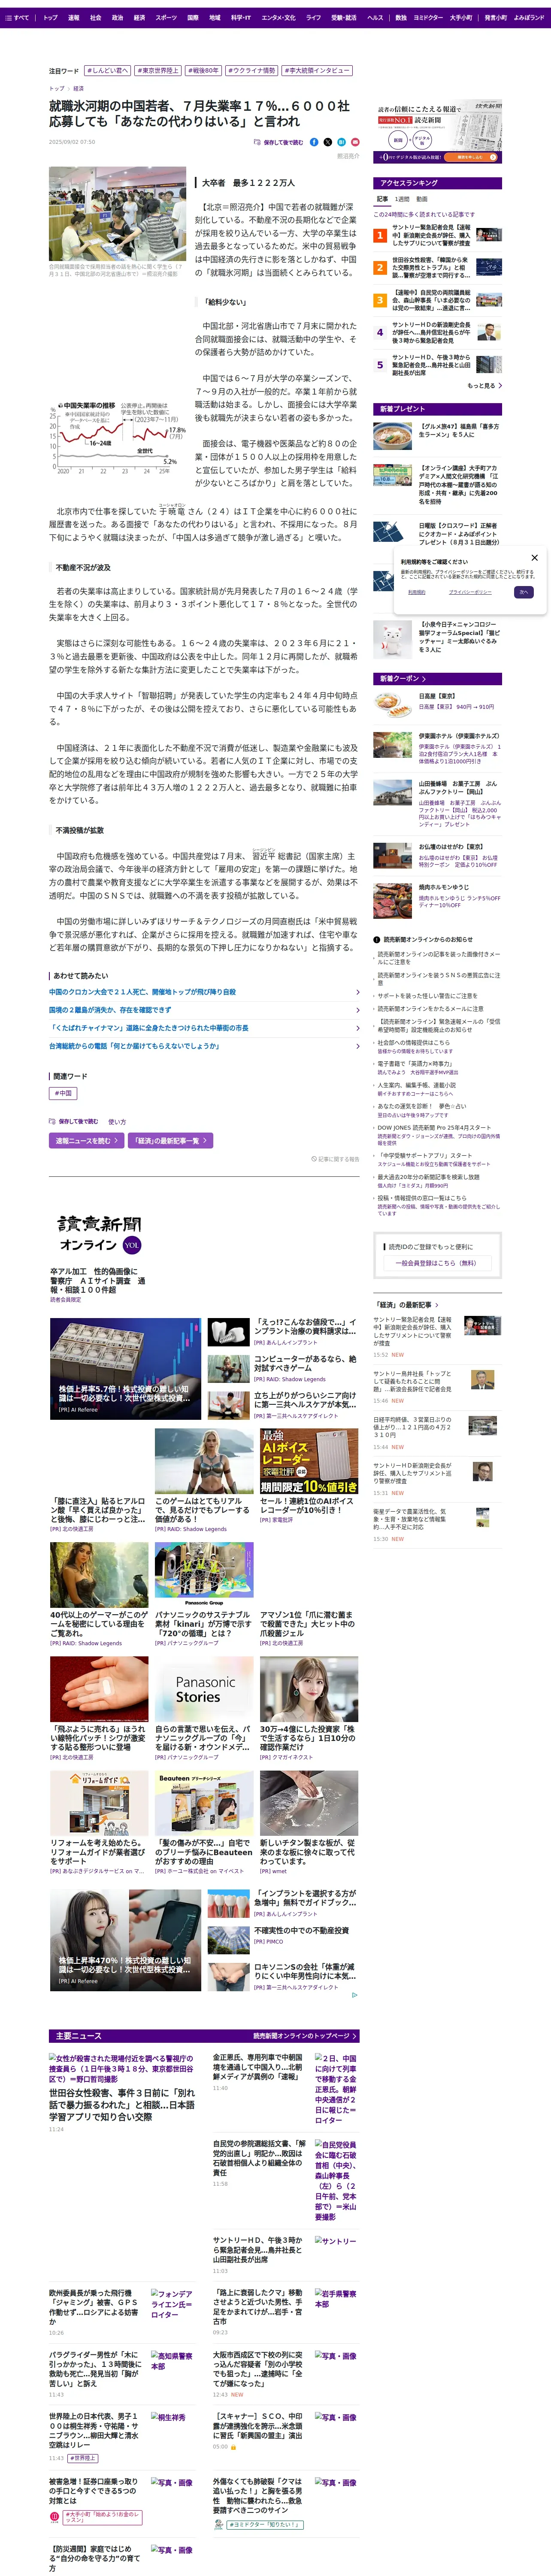Open ヨミドクター in top navigation
Viewport: 551px width, 2576px height.
427,17
